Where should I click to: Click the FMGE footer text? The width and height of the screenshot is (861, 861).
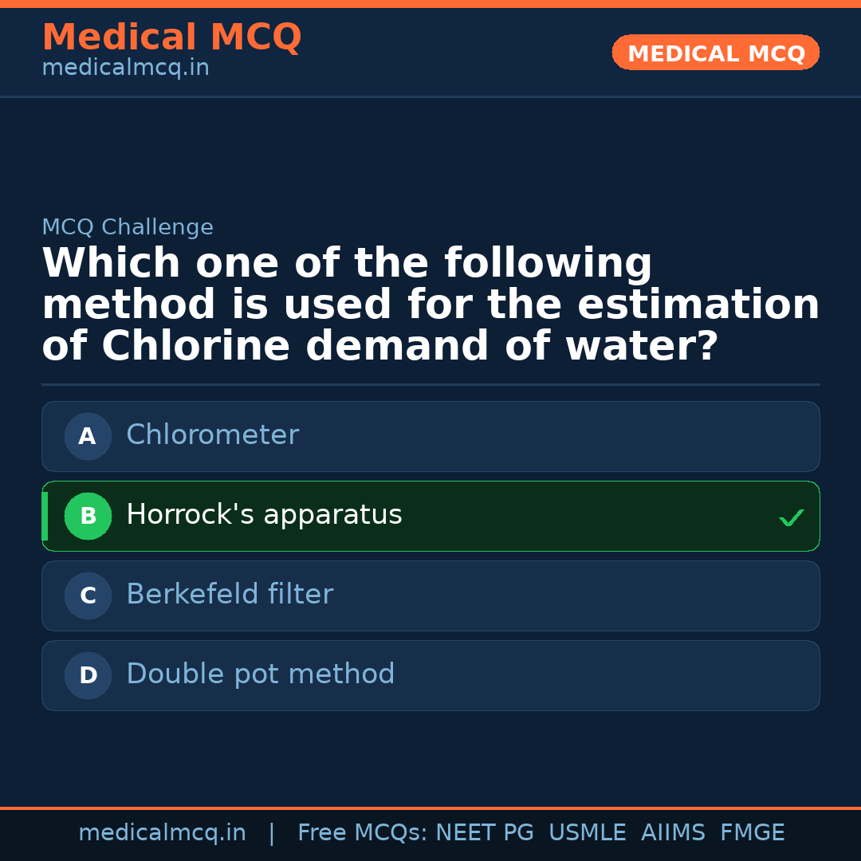point(752,832)
